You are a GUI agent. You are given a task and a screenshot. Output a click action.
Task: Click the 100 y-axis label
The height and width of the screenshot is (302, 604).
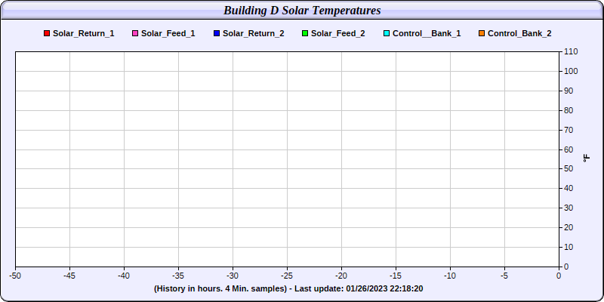point(571,71)
